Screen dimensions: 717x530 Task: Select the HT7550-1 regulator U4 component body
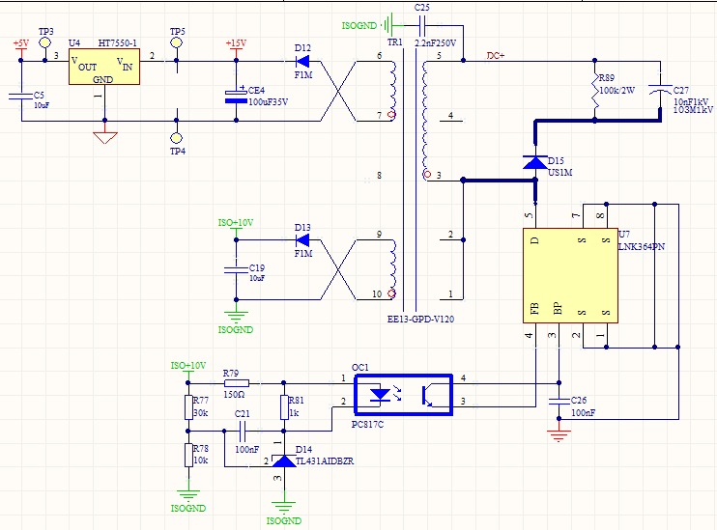(104, 67)
